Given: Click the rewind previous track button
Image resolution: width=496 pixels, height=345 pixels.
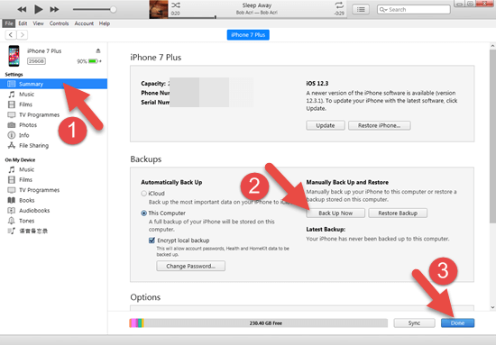Looking at the screenshot, I should (22, 10).
